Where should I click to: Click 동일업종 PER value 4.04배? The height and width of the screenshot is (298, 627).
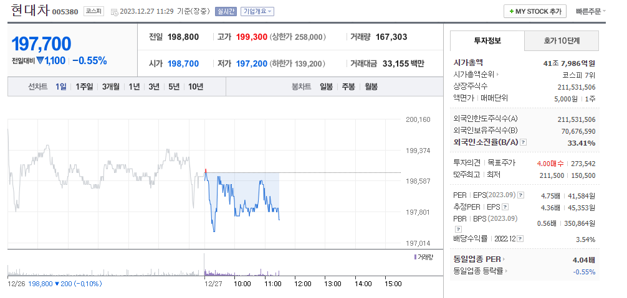(584, 260)
